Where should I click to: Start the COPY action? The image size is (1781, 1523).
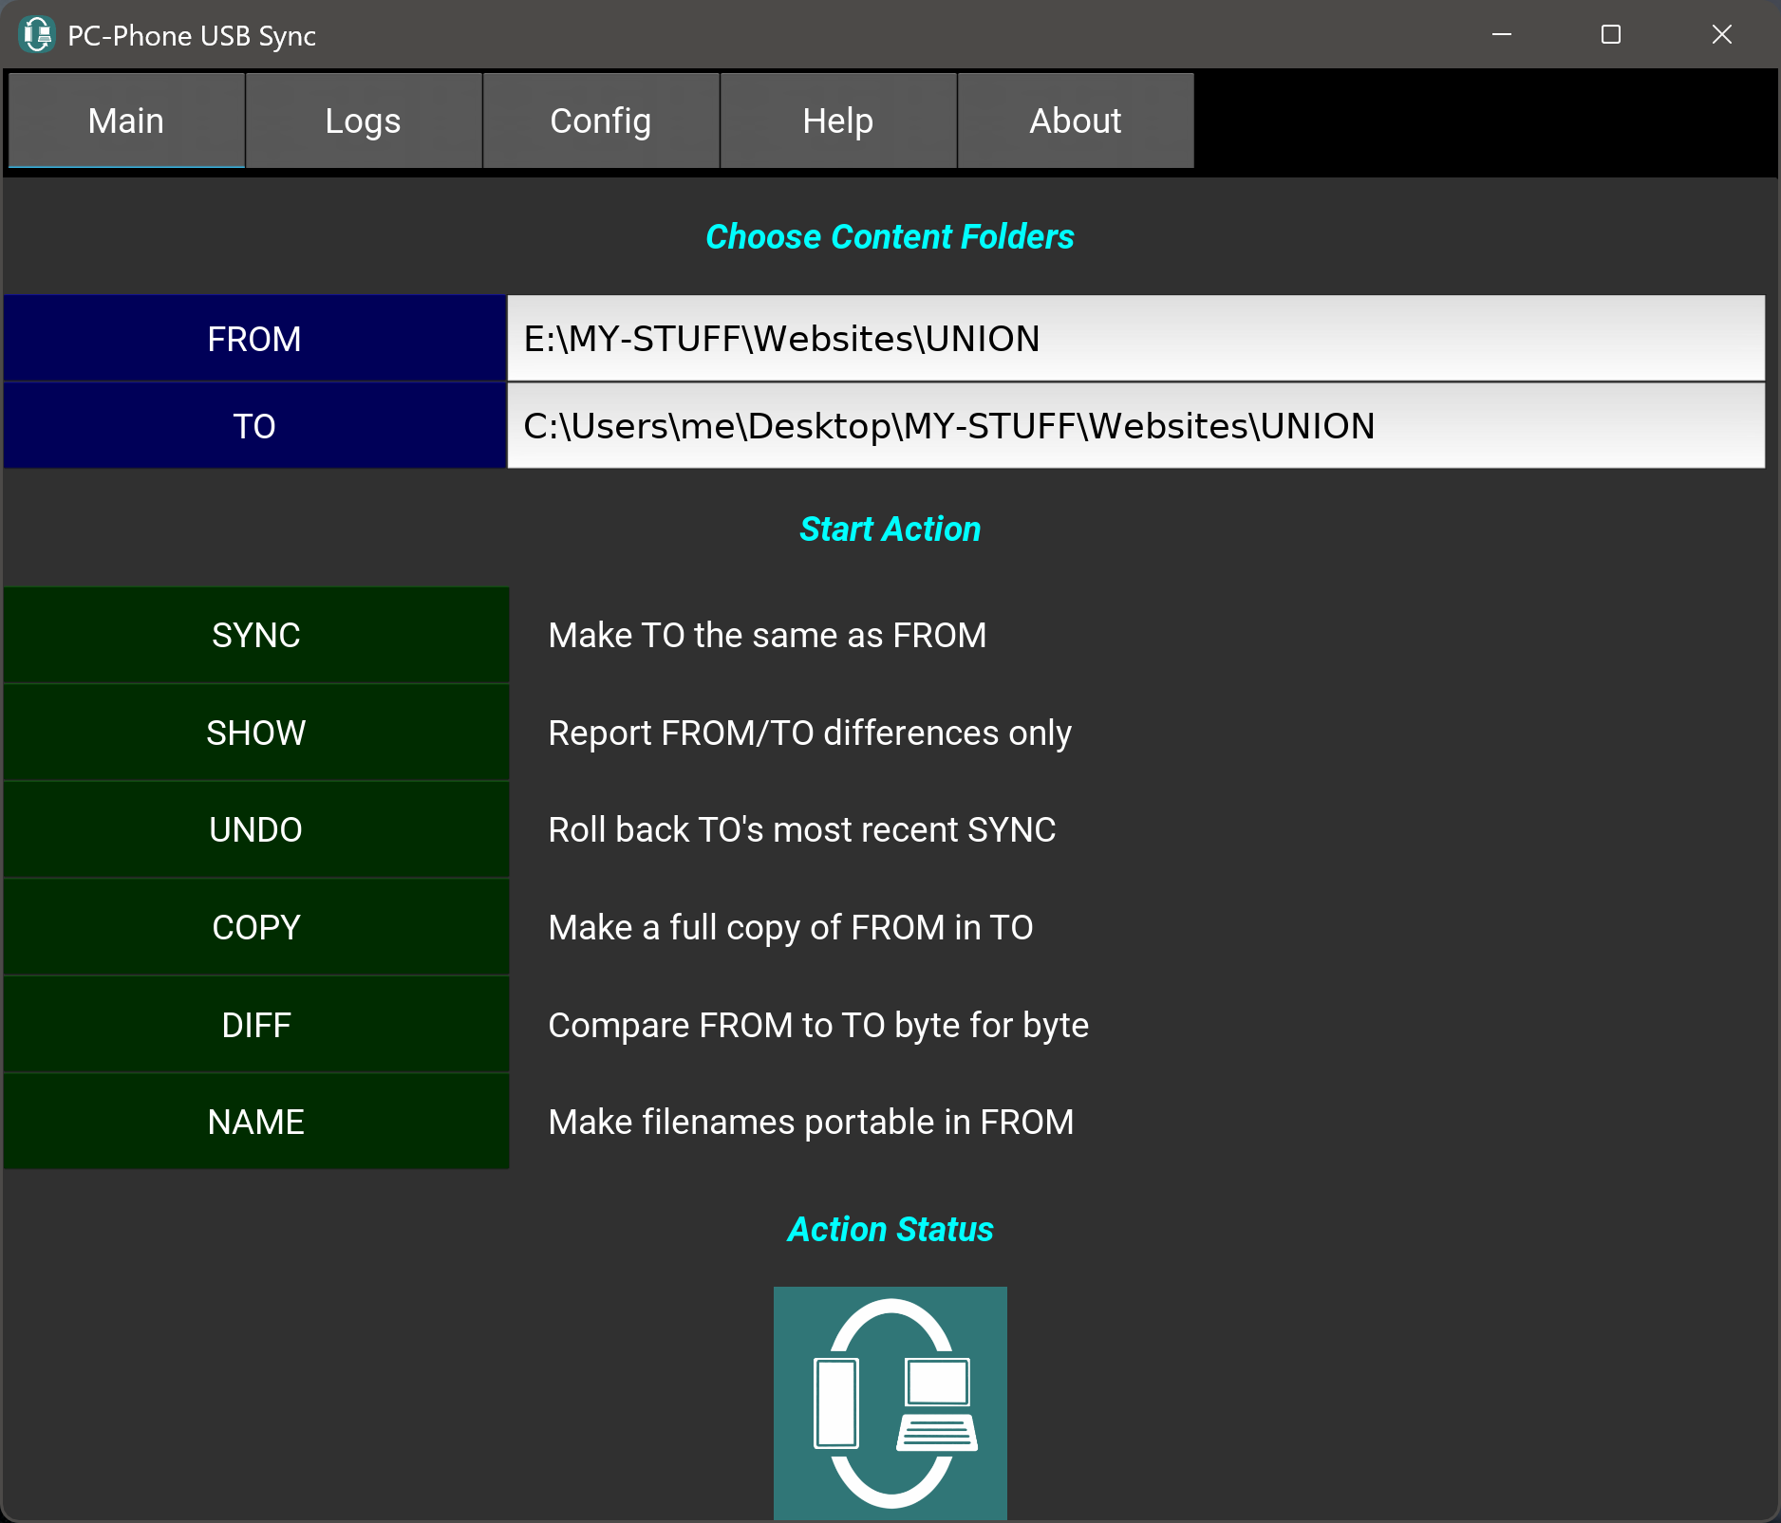256,927
